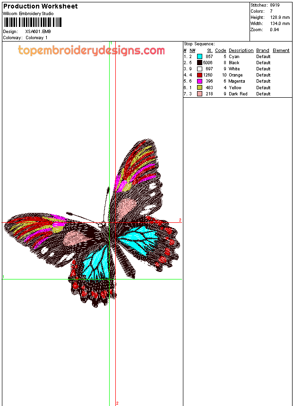Screen dimensions: 293x406
Task: Click the Width value 134.0 mm
Action: tap(280, 24)
